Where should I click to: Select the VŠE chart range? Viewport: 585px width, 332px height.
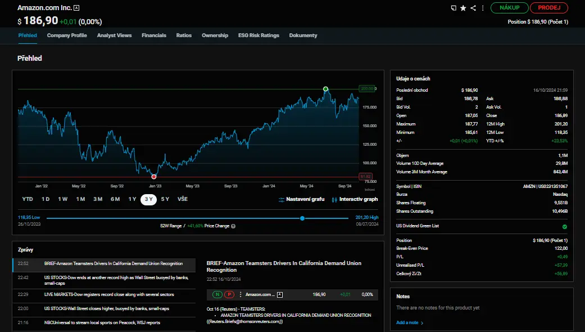pyautogui.click(x=183, y=199)
